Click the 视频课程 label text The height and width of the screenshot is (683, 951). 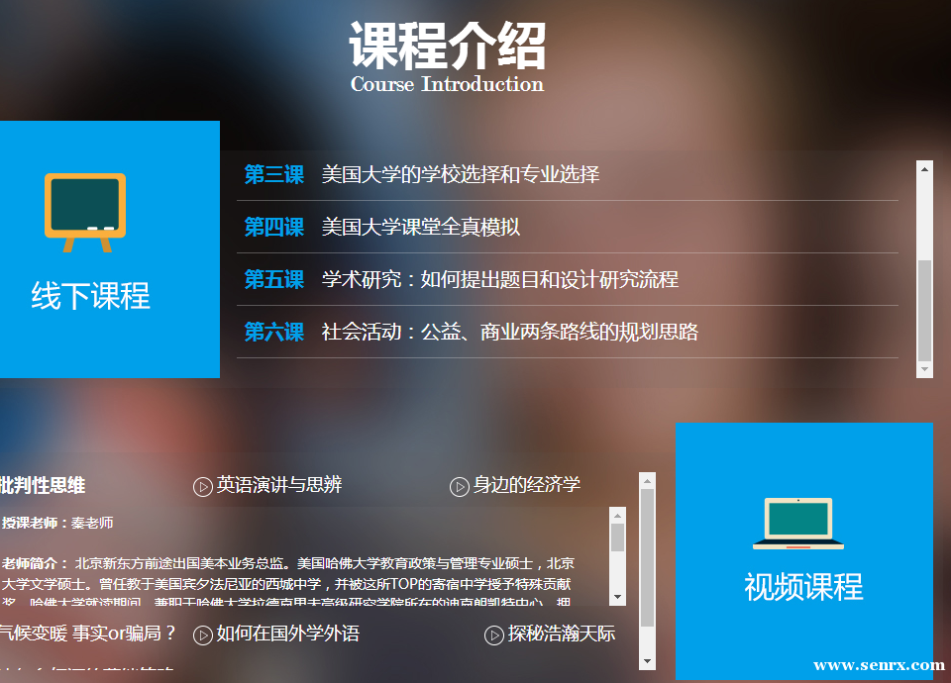point(803,587)
